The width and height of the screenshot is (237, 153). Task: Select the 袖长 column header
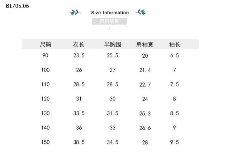tap(175, 45)
